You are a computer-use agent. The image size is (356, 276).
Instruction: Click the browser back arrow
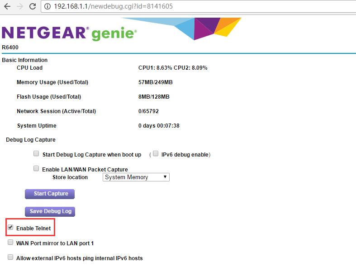point(7,7)
